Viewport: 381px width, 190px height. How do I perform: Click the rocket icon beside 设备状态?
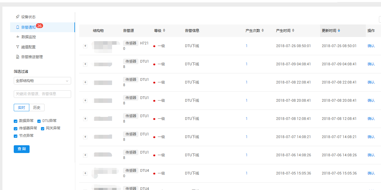(x=18, y=17)
